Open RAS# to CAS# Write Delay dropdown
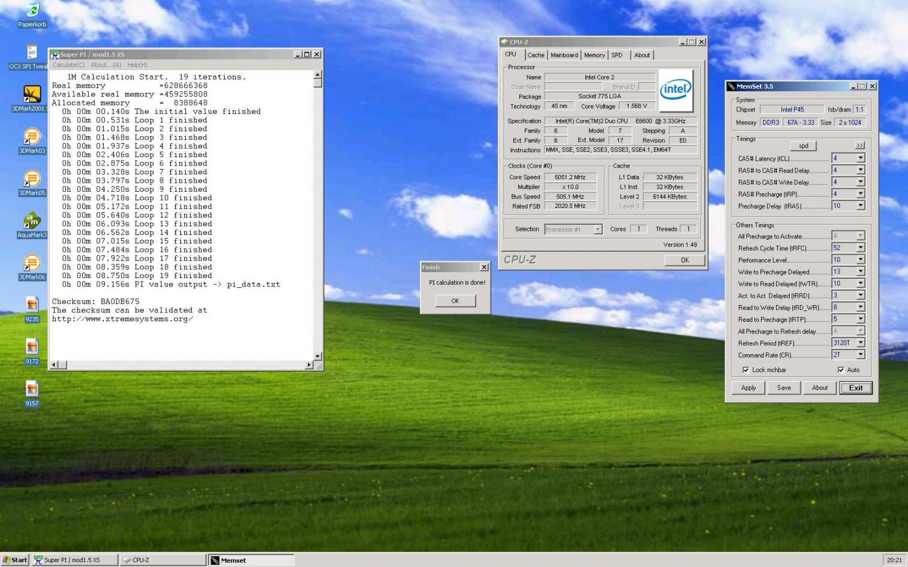The image size is (908, 567). [861, 182]
